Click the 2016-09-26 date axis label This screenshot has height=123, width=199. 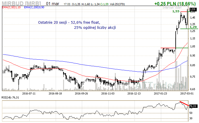(x=81, y=93)
